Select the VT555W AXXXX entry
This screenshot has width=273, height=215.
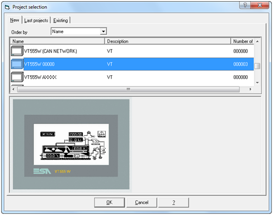[x=40, y=77]
